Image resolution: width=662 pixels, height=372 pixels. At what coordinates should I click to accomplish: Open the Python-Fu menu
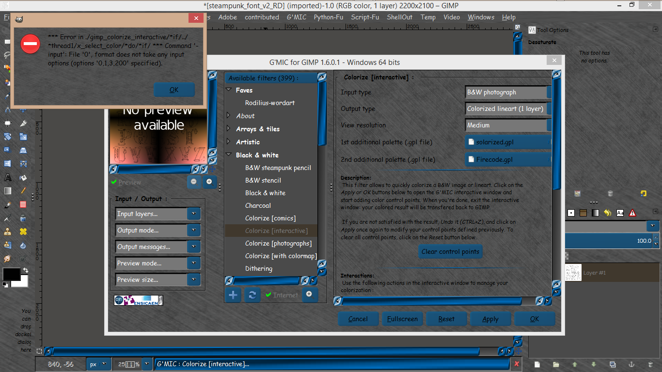[x=328, y=17]
